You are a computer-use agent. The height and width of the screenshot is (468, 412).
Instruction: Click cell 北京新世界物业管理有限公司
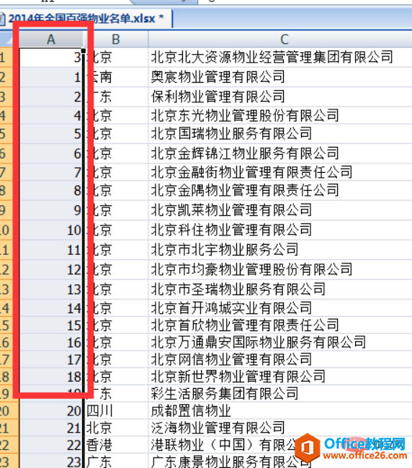tap(280, 377)
